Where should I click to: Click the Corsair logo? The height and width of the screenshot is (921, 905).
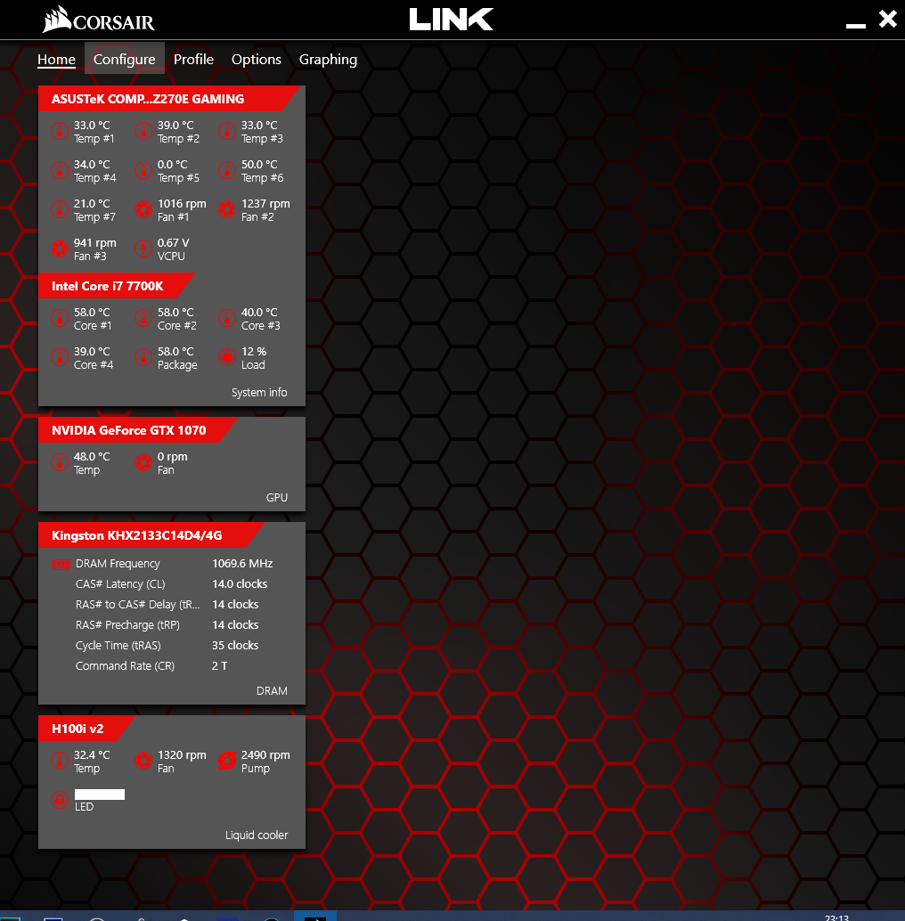click(99, 20)
